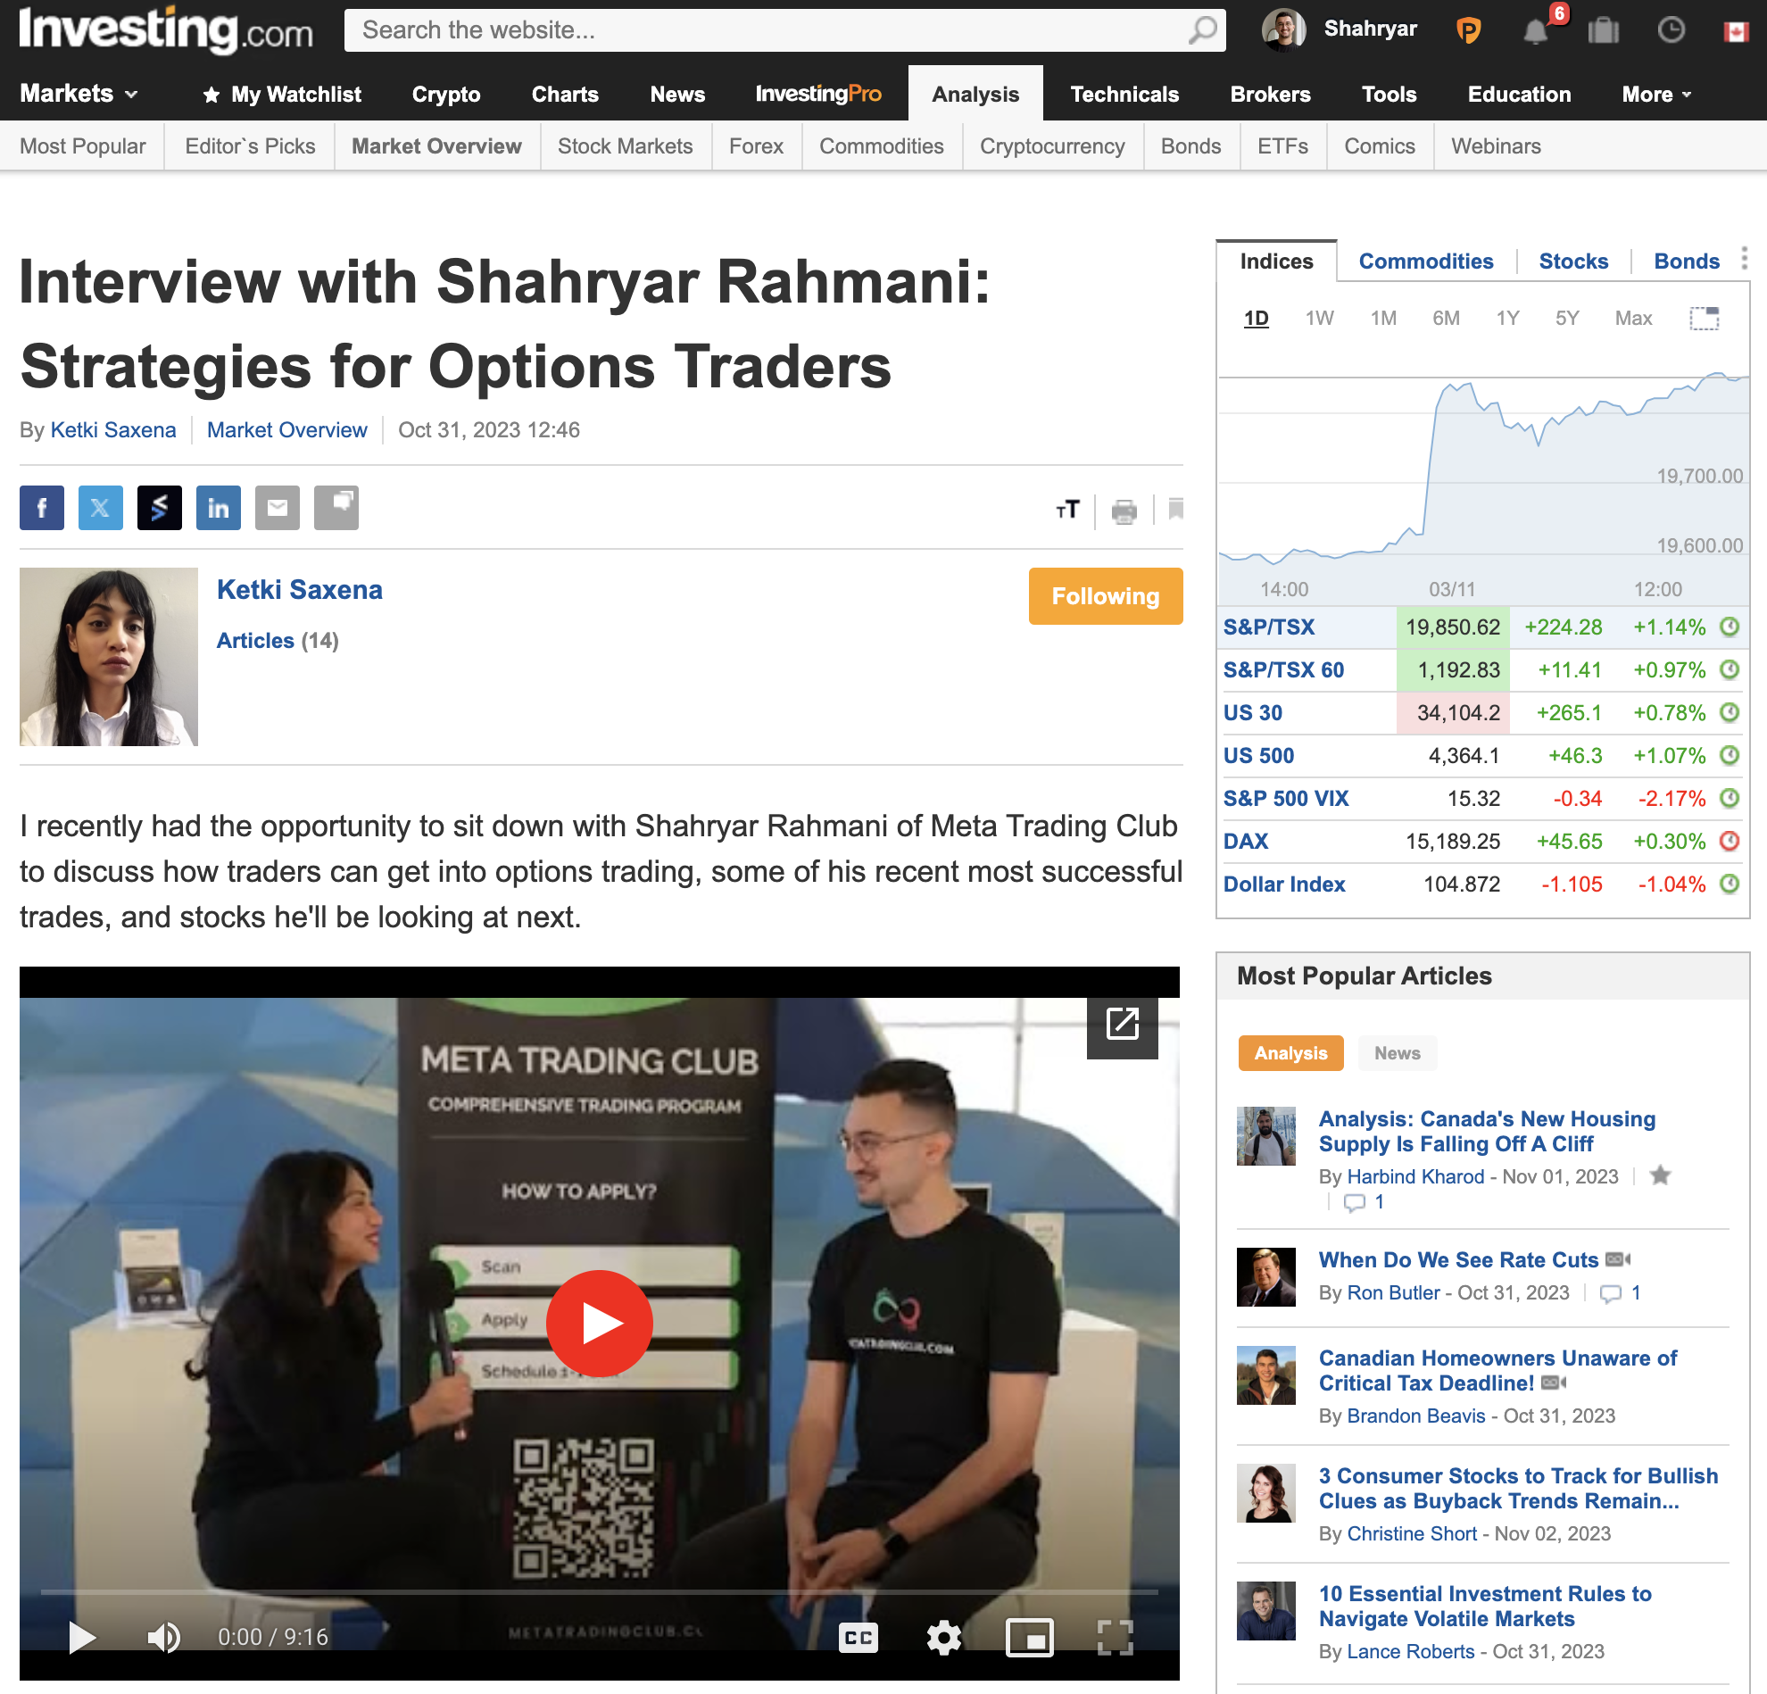1767x1694 pixels.
Task: Share article on Facebook
Action: [x=41, y=508]
